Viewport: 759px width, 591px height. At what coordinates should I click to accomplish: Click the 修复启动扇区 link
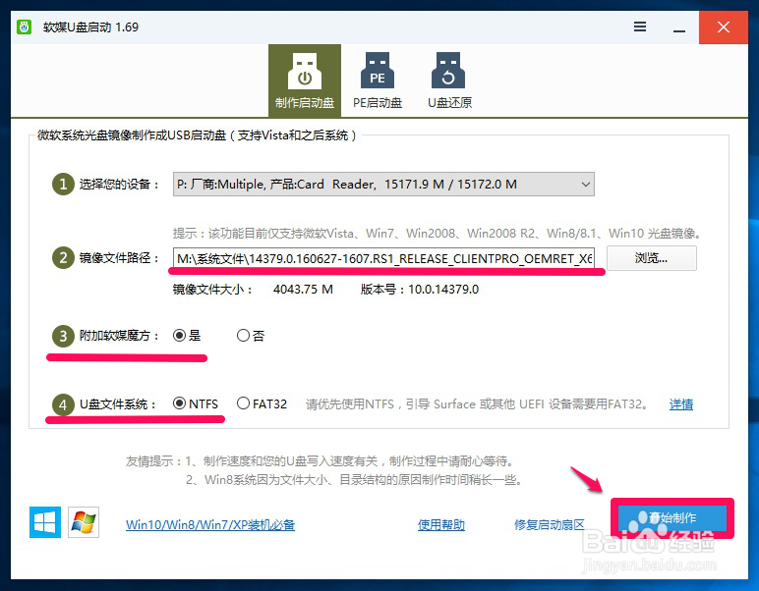549,525
